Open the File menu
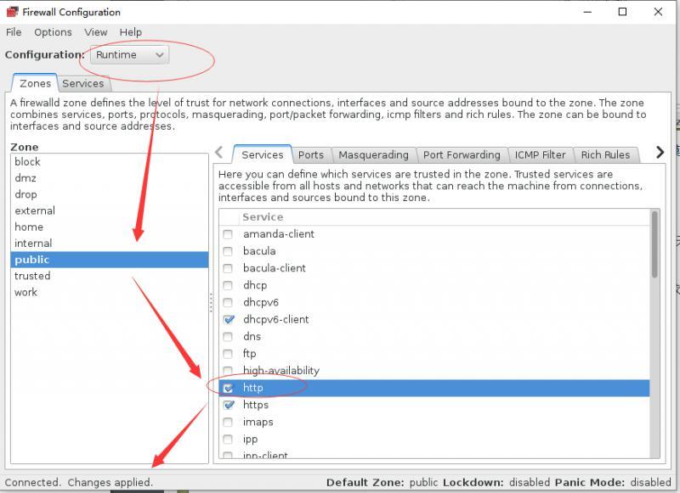This screenshot has height=493, width=680. (14, 32)
